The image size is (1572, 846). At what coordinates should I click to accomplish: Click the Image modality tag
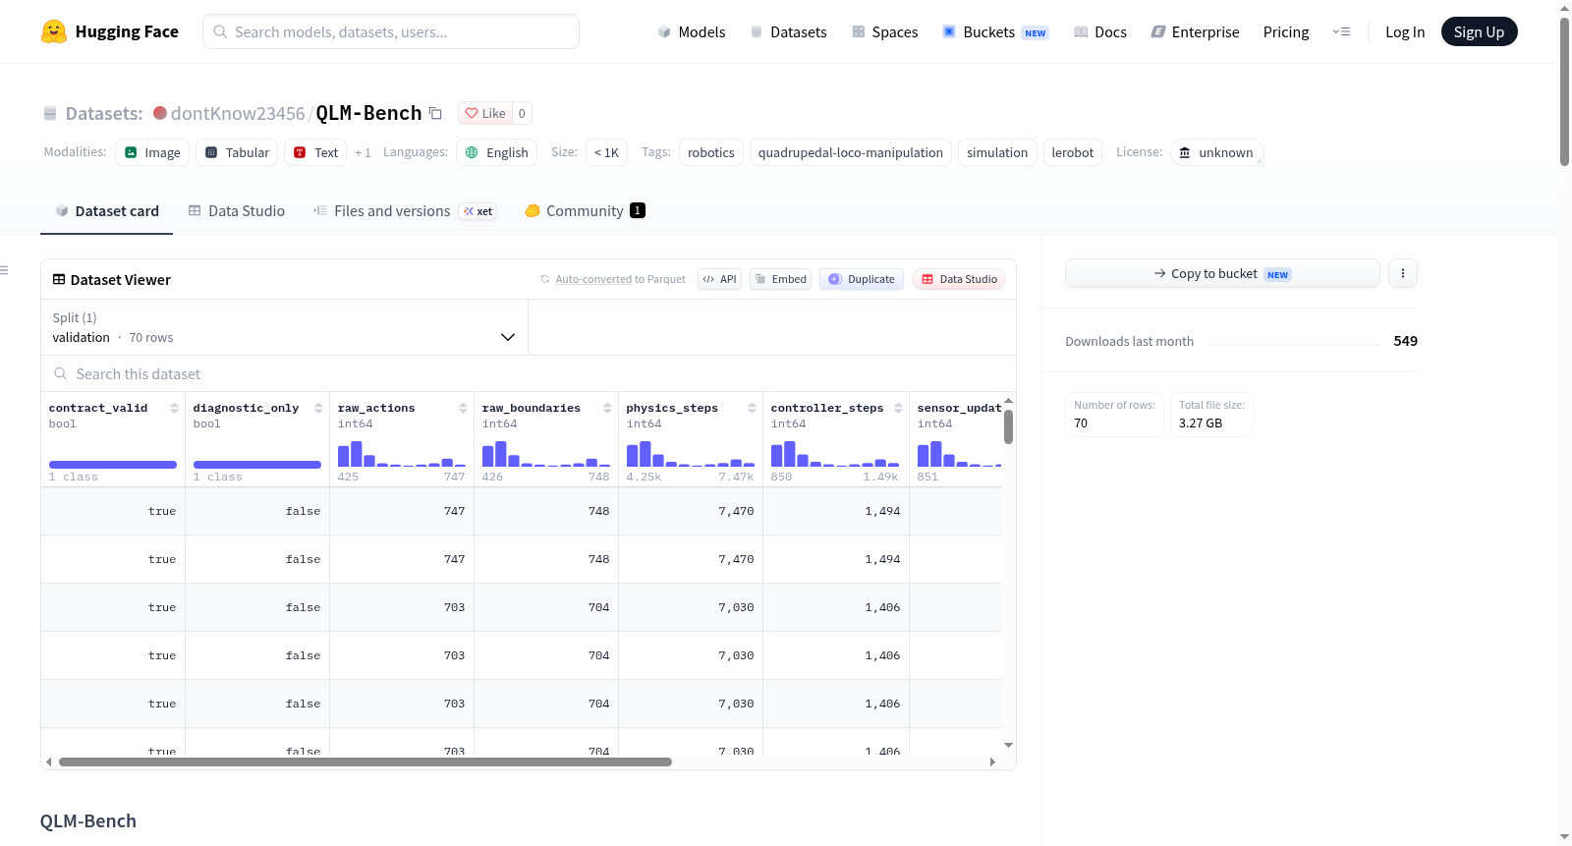(x=152, y=152)
